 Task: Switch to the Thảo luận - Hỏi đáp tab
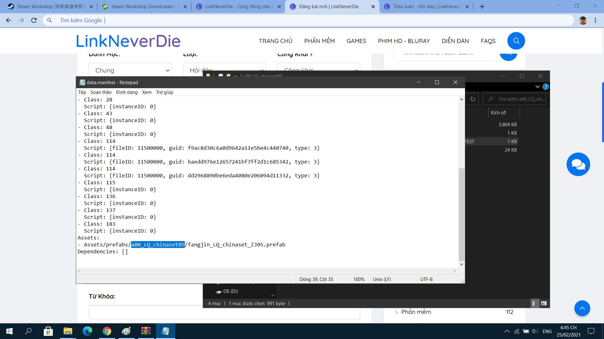[x=426, y=7]
